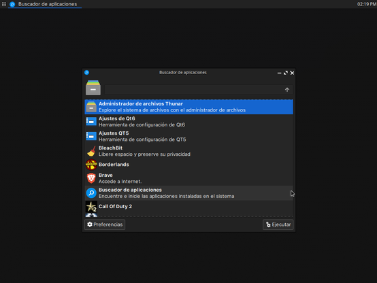
Task: Open Preferencias
Action: coord(105,224)
